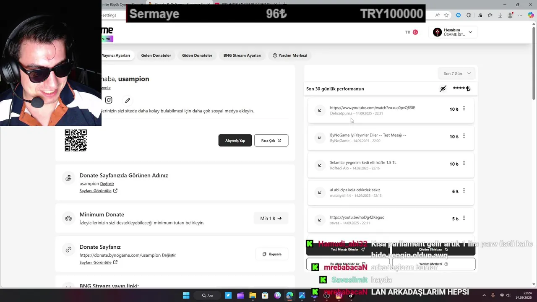The height and width of the screenshot is (302, 537).
Task: Switch to the Giden Donateler tab
Action: coord(197,55)
